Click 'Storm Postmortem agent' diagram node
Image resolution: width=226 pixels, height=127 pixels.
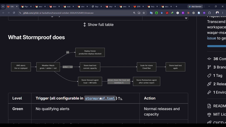146,81
